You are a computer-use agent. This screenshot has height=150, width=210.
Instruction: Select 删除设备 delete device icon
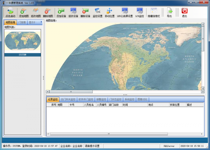coord(86,13)
